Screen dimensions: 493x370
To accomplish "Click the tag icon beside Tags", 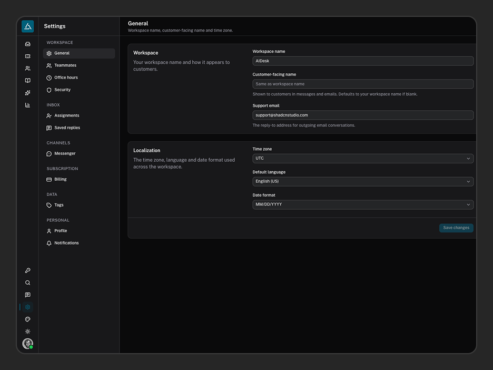I will [x=49, y=205].
